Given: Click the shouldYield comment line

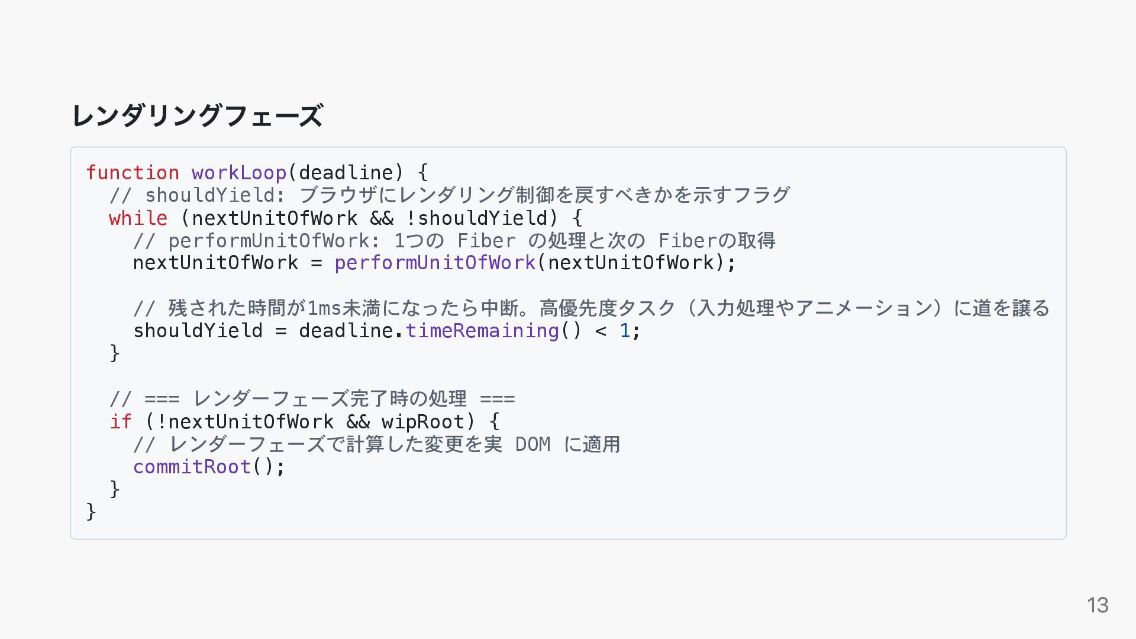Looking at the screenshot, I should pyautogui.click(x=450, y=195).
